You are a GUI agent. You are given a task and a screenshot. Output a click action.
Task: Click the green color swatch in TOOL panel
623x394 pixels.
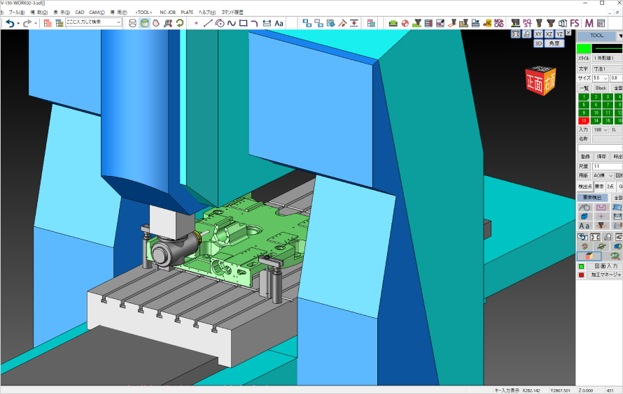pyautogui.click(x=583, y=48)
